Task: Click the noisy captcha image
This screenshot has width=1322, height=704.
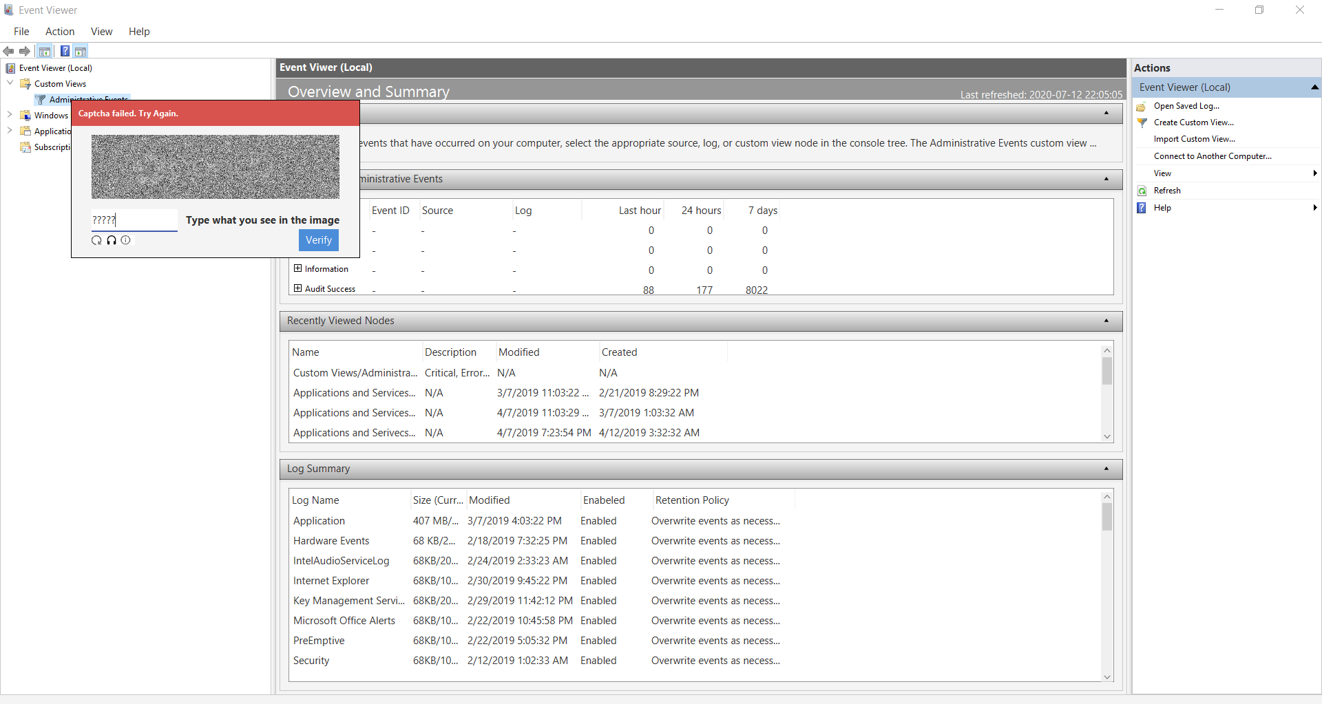Action: tap(216, 167)
